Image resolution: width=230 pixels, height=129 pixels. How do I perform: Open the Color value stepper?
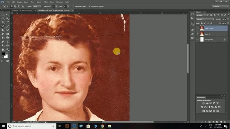click(x=68, y=6)
